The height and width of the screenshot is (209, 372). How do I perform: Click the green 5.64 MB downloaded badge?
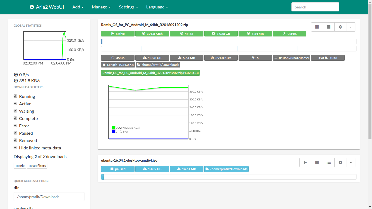[x=255, y=34]
